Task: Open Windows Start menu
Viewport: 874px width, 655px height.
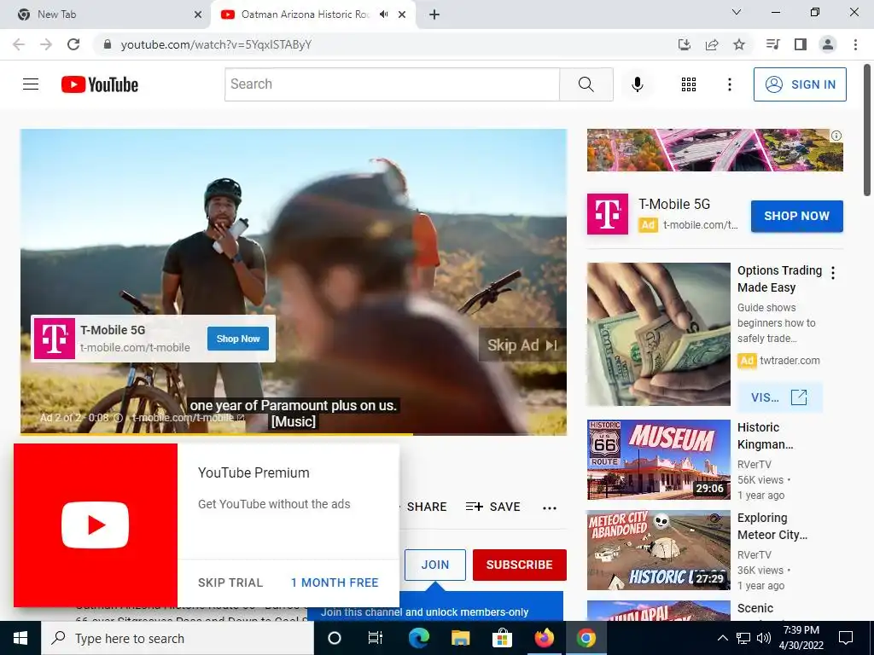Action: tap(20, 638)
